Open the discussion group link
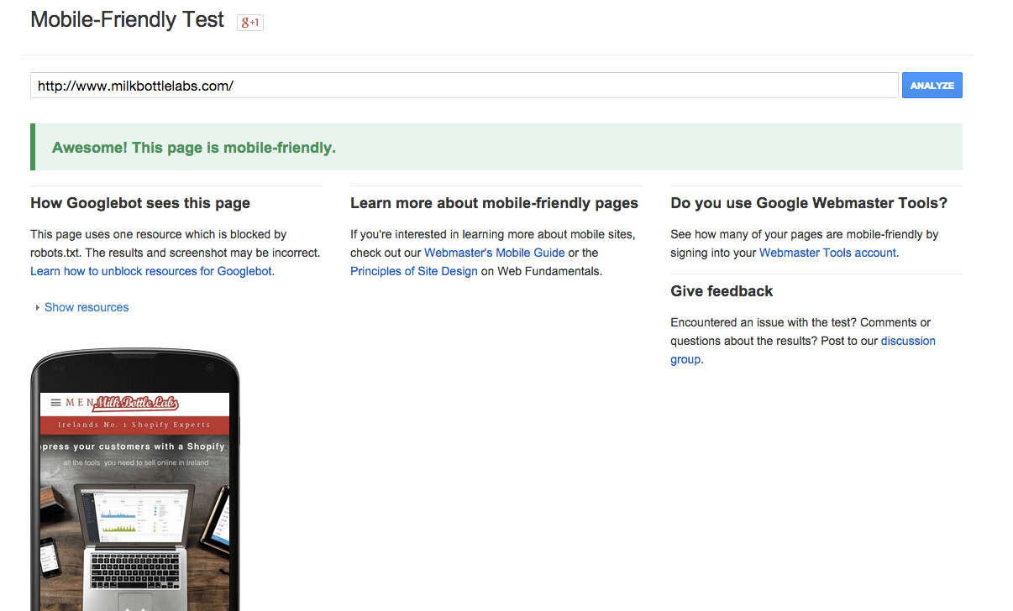Screen dimensions: 1013x611 [803, 350]
